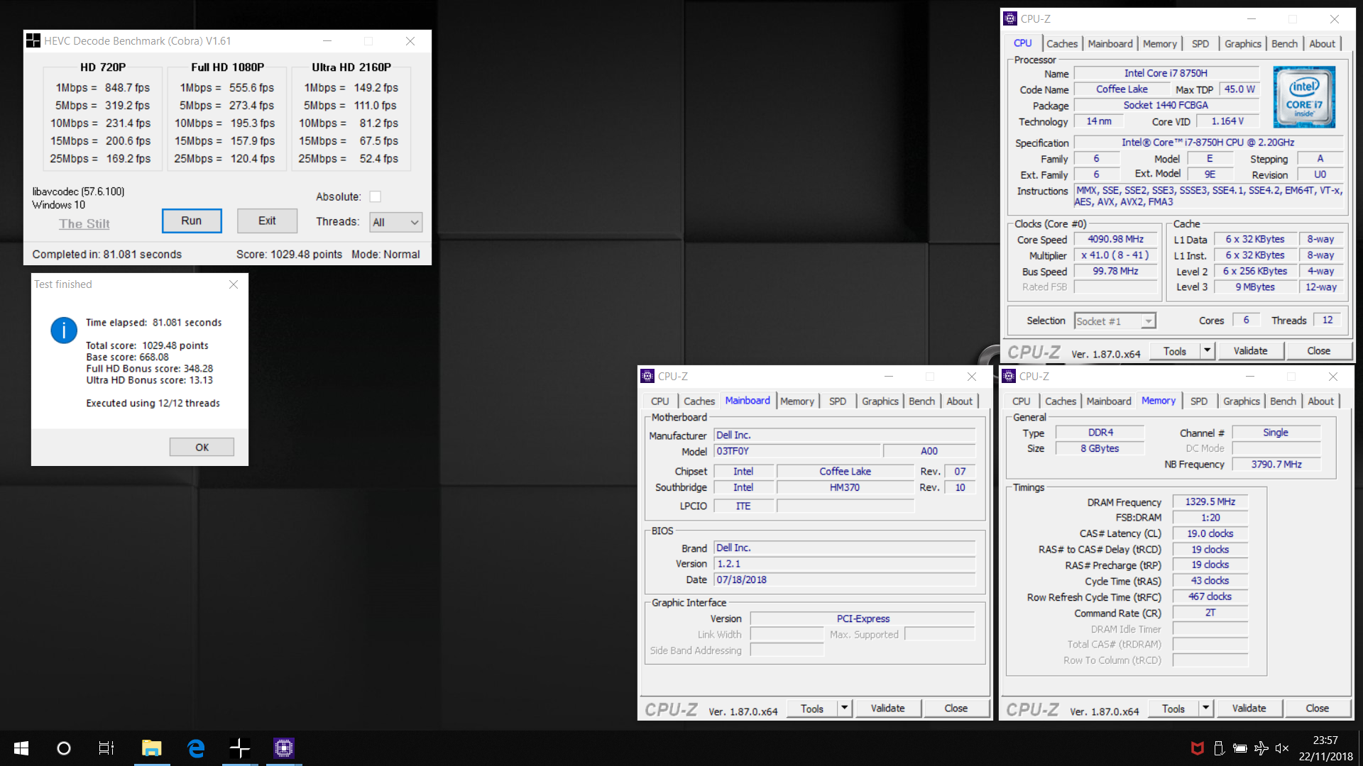The height and width of the screenshot is (766, 1363).
Task: Click the USB device tray icon
Action: point(1219,748)
